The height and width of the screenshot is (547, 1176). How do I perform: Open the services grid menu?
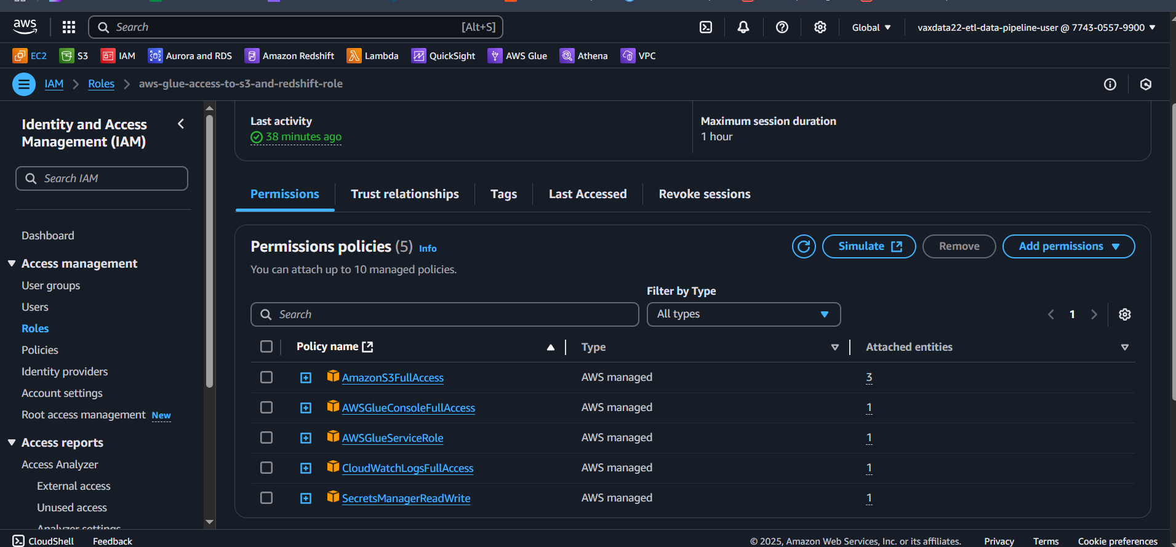point(69,27)
